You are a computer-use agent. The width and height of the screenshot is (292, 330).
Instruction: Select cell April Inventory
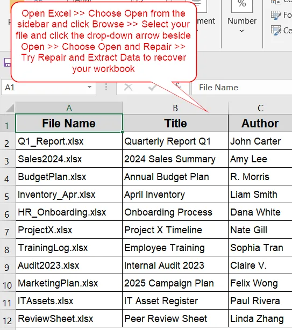175,194
